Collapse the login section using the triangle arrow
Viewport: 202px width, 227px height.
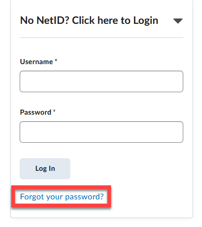click(178, 21)
